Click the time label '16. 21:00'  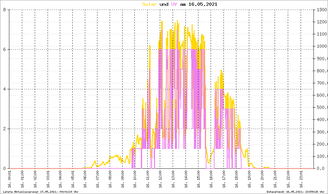(275, 179)
